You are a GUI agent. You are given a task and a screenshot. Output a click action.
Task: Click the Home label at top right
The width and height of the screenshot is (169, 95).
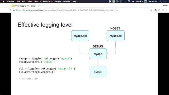(165, 6)
